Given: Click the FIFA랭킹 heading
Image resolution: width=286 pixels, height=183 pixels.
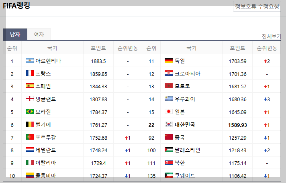Looking at the screenshot, I should (x=16, y=6).
